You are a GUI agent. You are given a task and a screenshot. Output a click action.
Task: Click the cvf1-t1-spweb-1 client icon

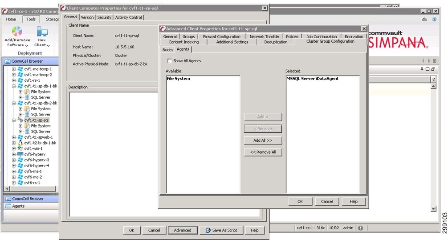[x=20, y=137]
